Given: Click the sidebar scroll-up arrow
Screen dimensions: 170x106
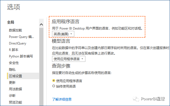Looking at the screenshot, I should (x=41, y=24).
